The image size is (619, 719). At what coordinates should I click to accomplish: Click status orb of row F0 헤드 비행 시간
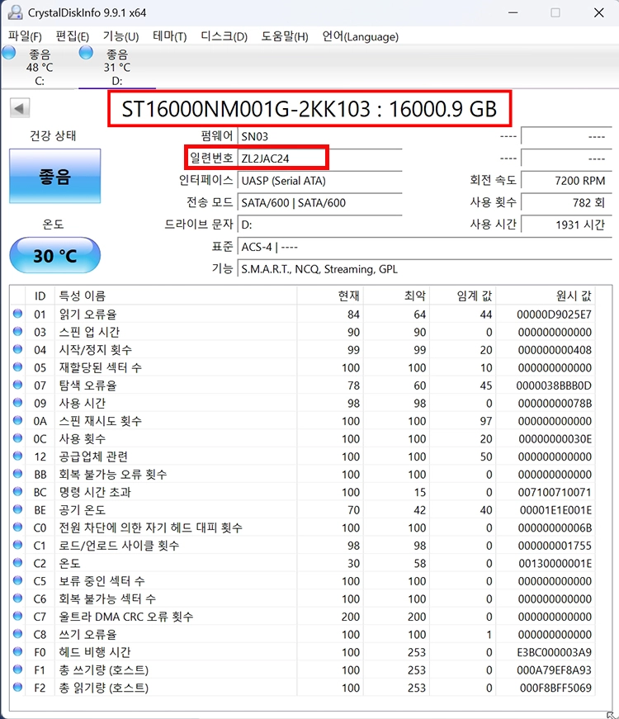click(x=17, y=651)
